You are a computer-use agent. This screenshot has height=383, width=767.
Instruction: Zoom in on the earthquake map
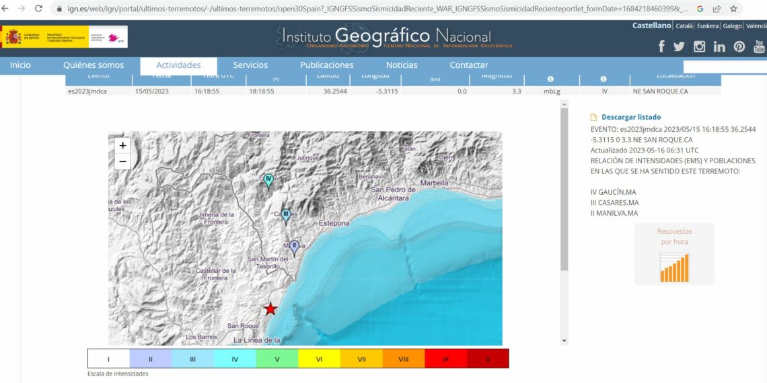click(x=122, y=145)
